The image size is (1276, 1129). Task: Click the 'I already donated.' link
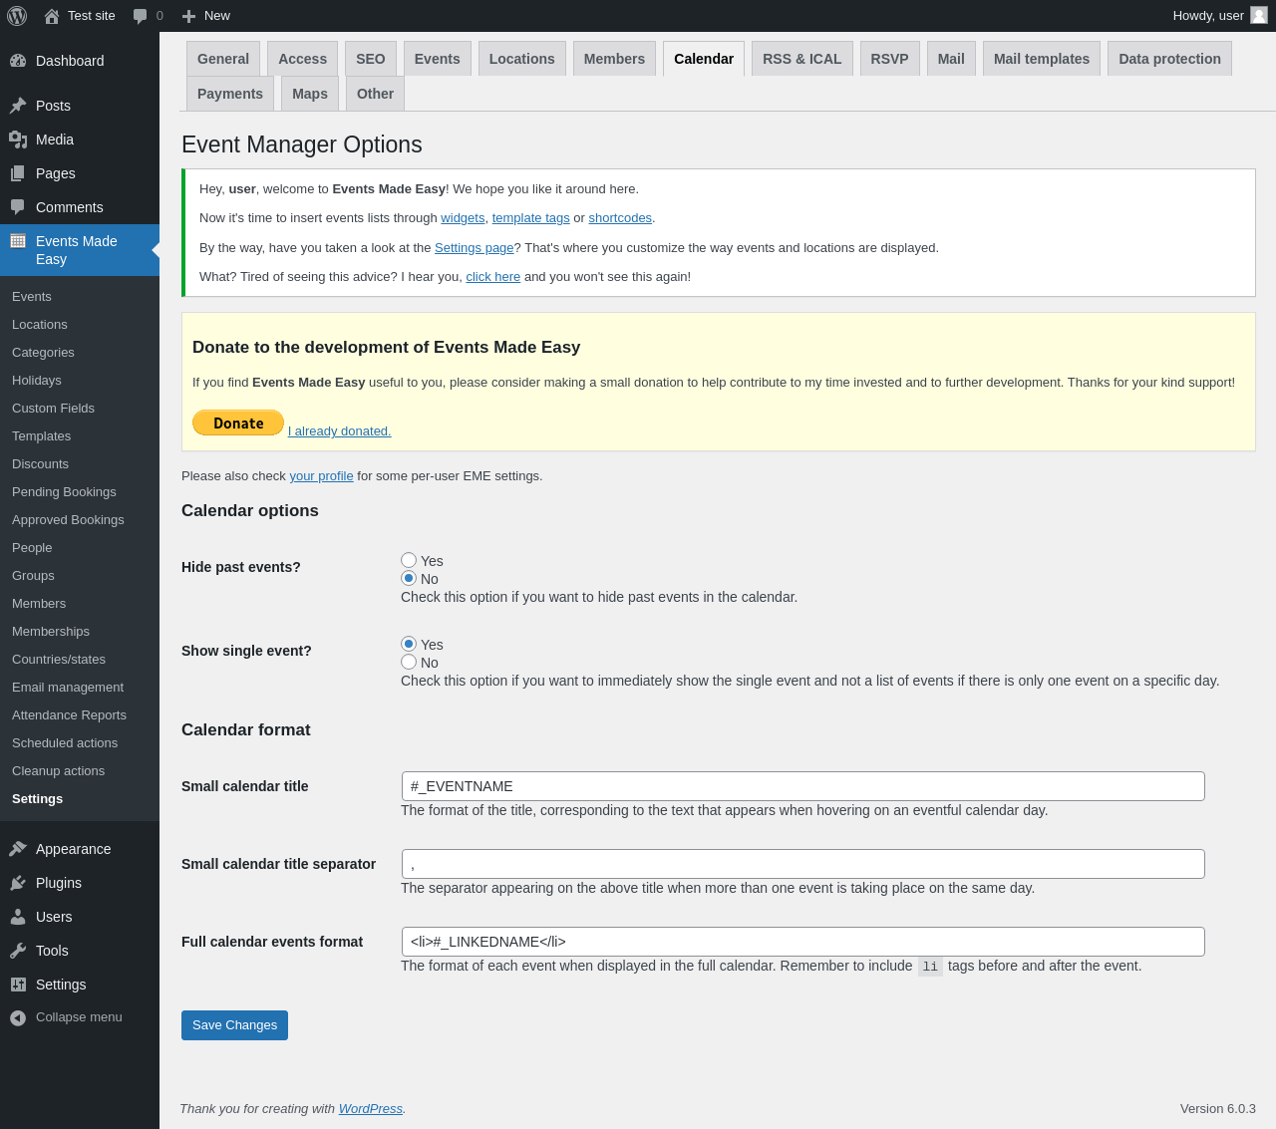pyautogui.click(x=340, y=431)
